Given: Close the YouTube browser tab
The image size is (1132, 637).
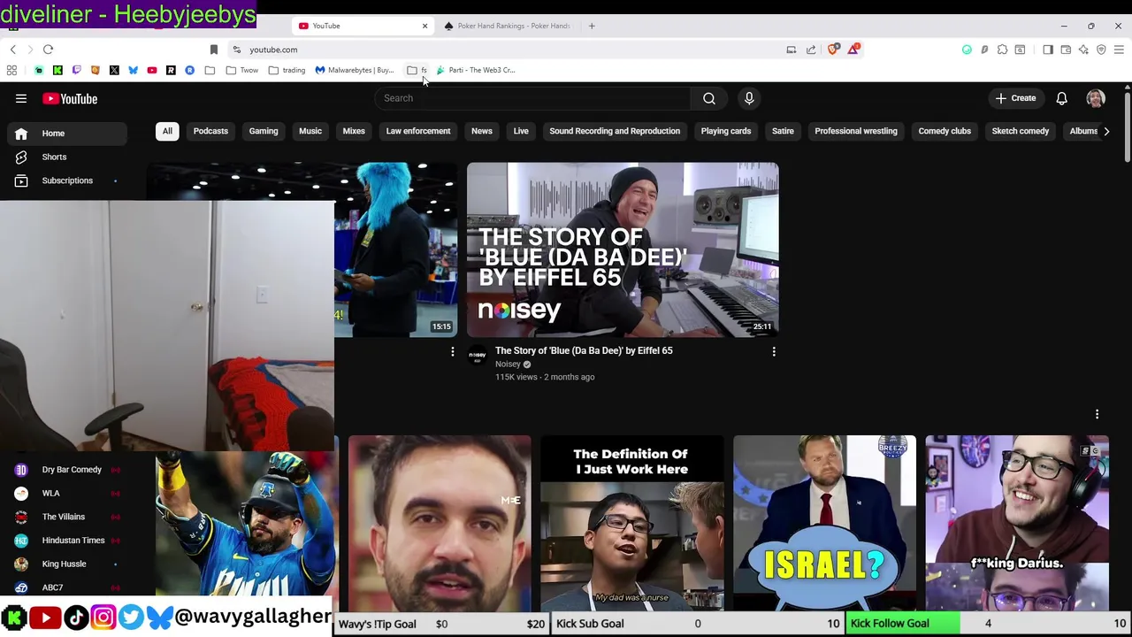Looking at the screenshot, I should (x=424, y=26).
